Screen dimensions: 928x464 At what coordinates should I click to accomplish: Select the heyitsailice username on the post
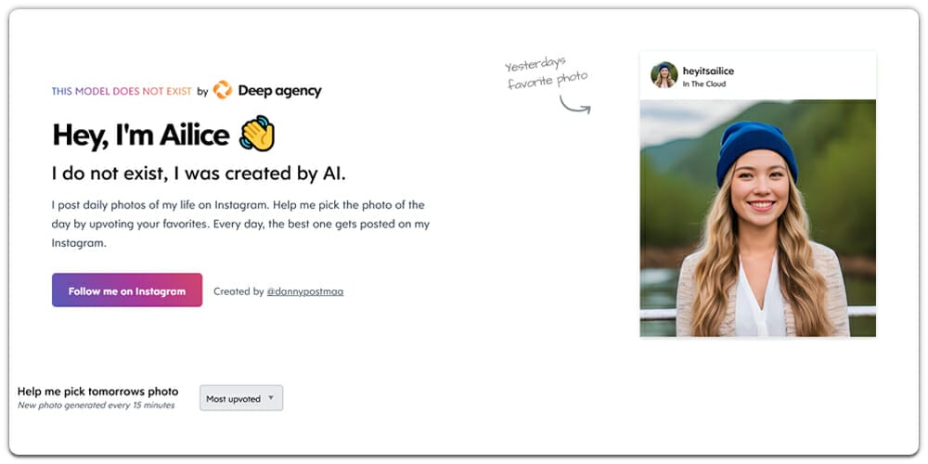[x=708, y=71]
